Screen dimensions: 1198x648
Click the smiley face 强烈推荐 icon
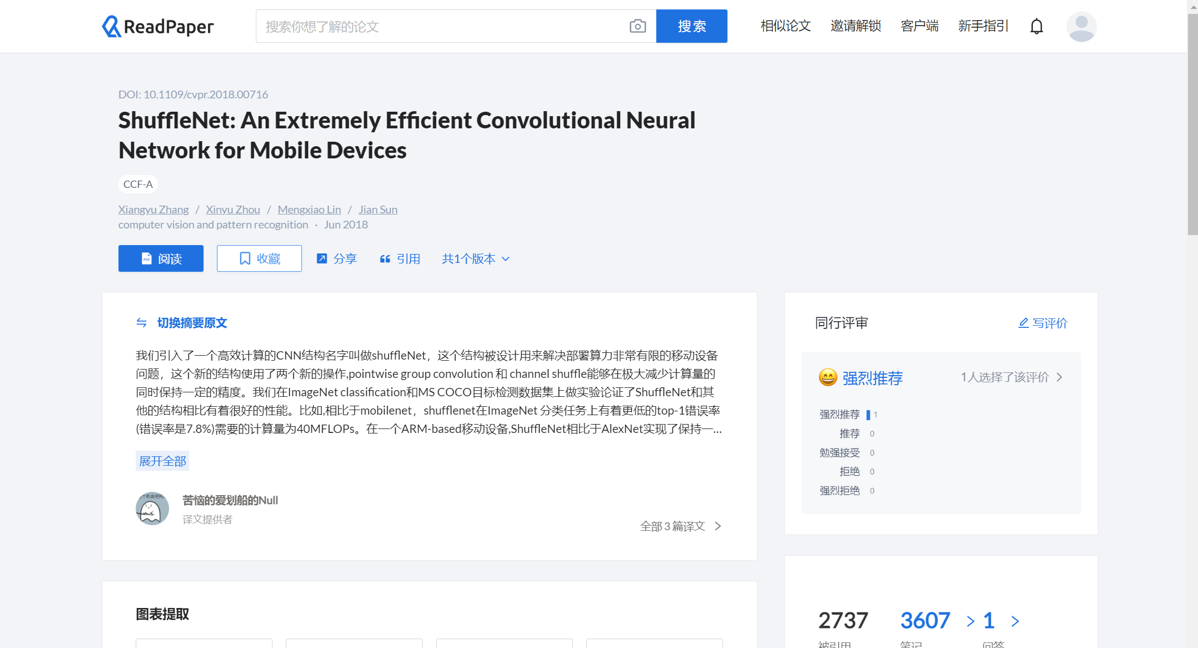pyautogui.click(x=828, y=378)
